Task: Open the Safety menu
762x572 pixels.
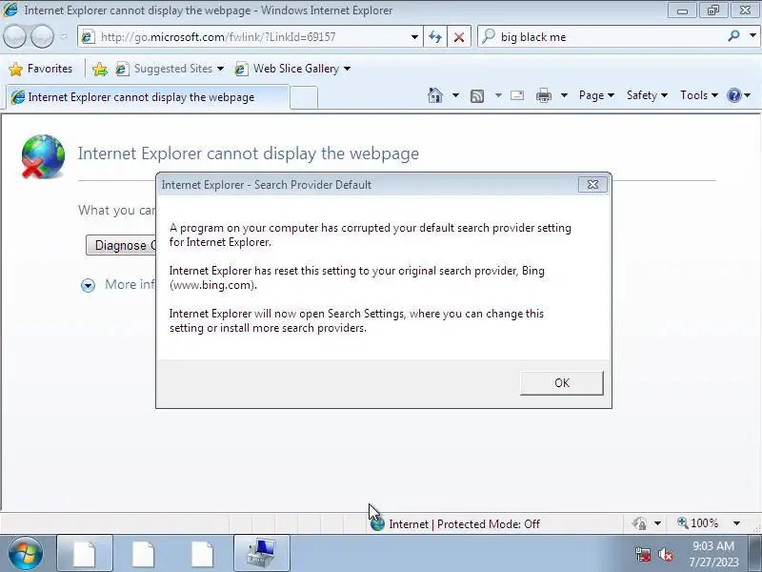Action: tap(647, 95)
